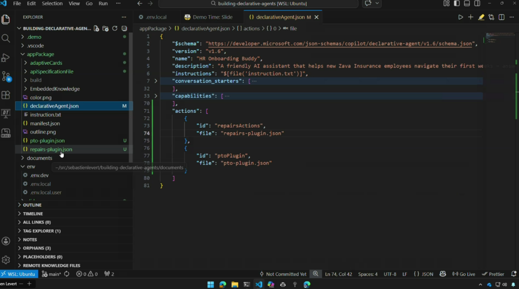Open the Source Control view
The height and width of the screenshot is (289, 519).
[6, 76]
